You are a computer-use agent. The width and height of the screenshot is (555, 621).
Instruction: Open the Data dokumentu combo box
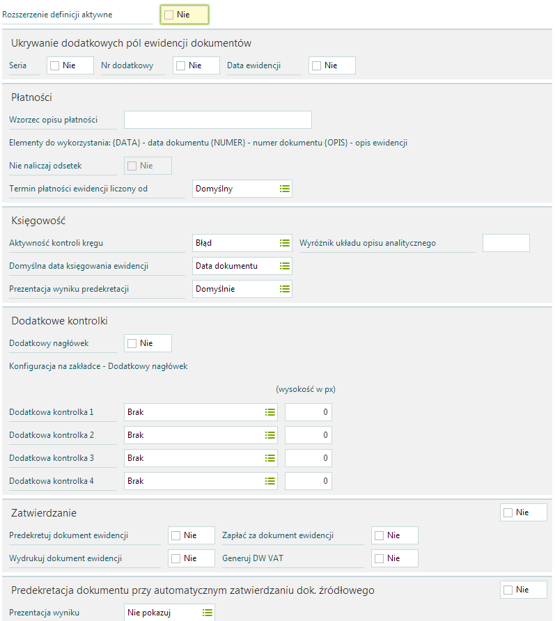click(x=242, y=266)
